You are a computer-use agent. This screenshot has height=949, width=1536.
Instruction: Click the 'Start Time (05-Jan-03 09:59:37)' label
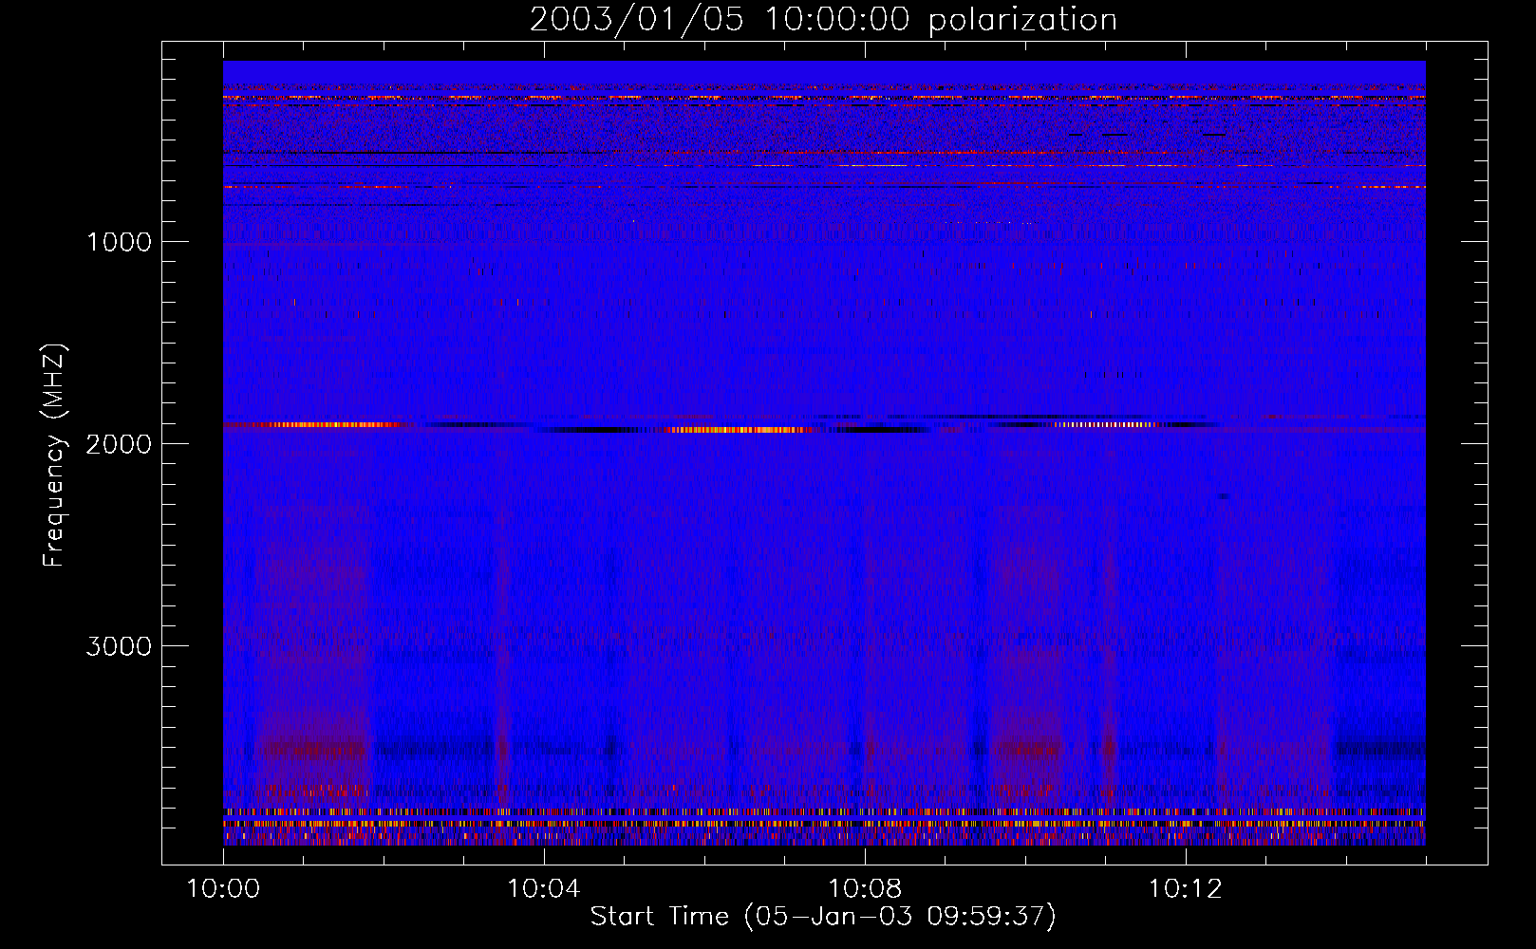[823, 917]
